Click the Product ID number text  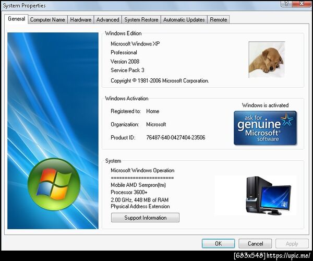[176, 137]
